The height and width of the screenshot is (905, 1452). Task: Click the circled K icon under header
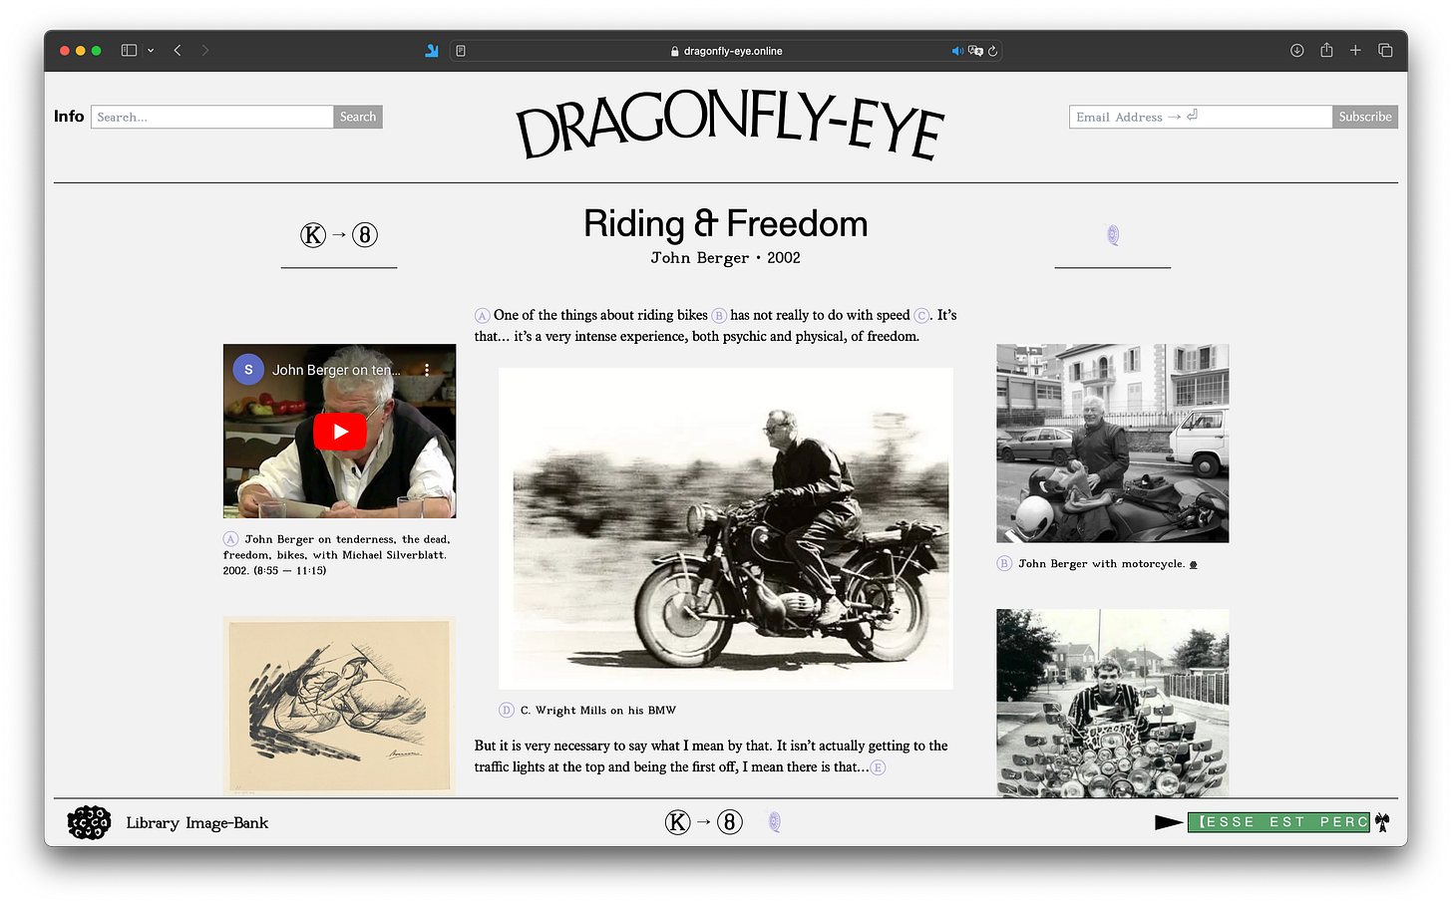click(x=313, y=235)
